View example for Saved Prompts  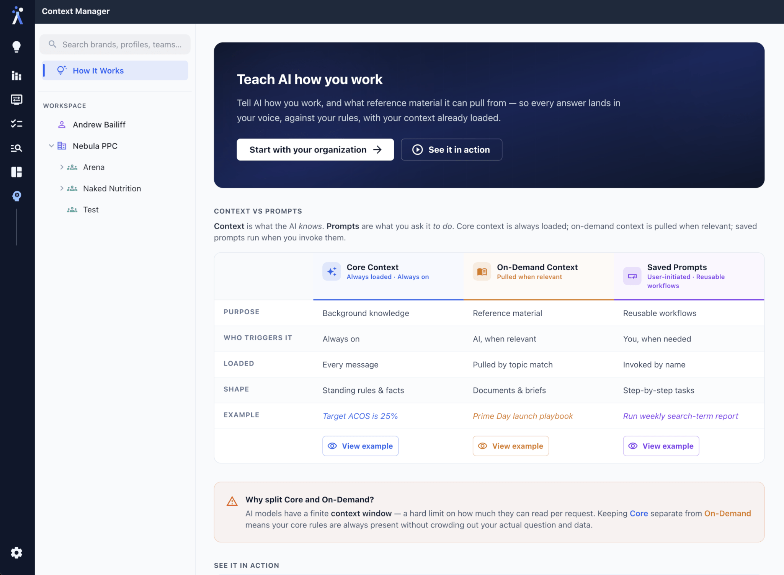tap(661, 446)
